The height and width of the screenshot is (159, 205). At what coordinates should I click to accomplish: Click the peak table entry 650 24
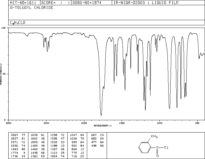pyautogui.click(x=97, y=139)
